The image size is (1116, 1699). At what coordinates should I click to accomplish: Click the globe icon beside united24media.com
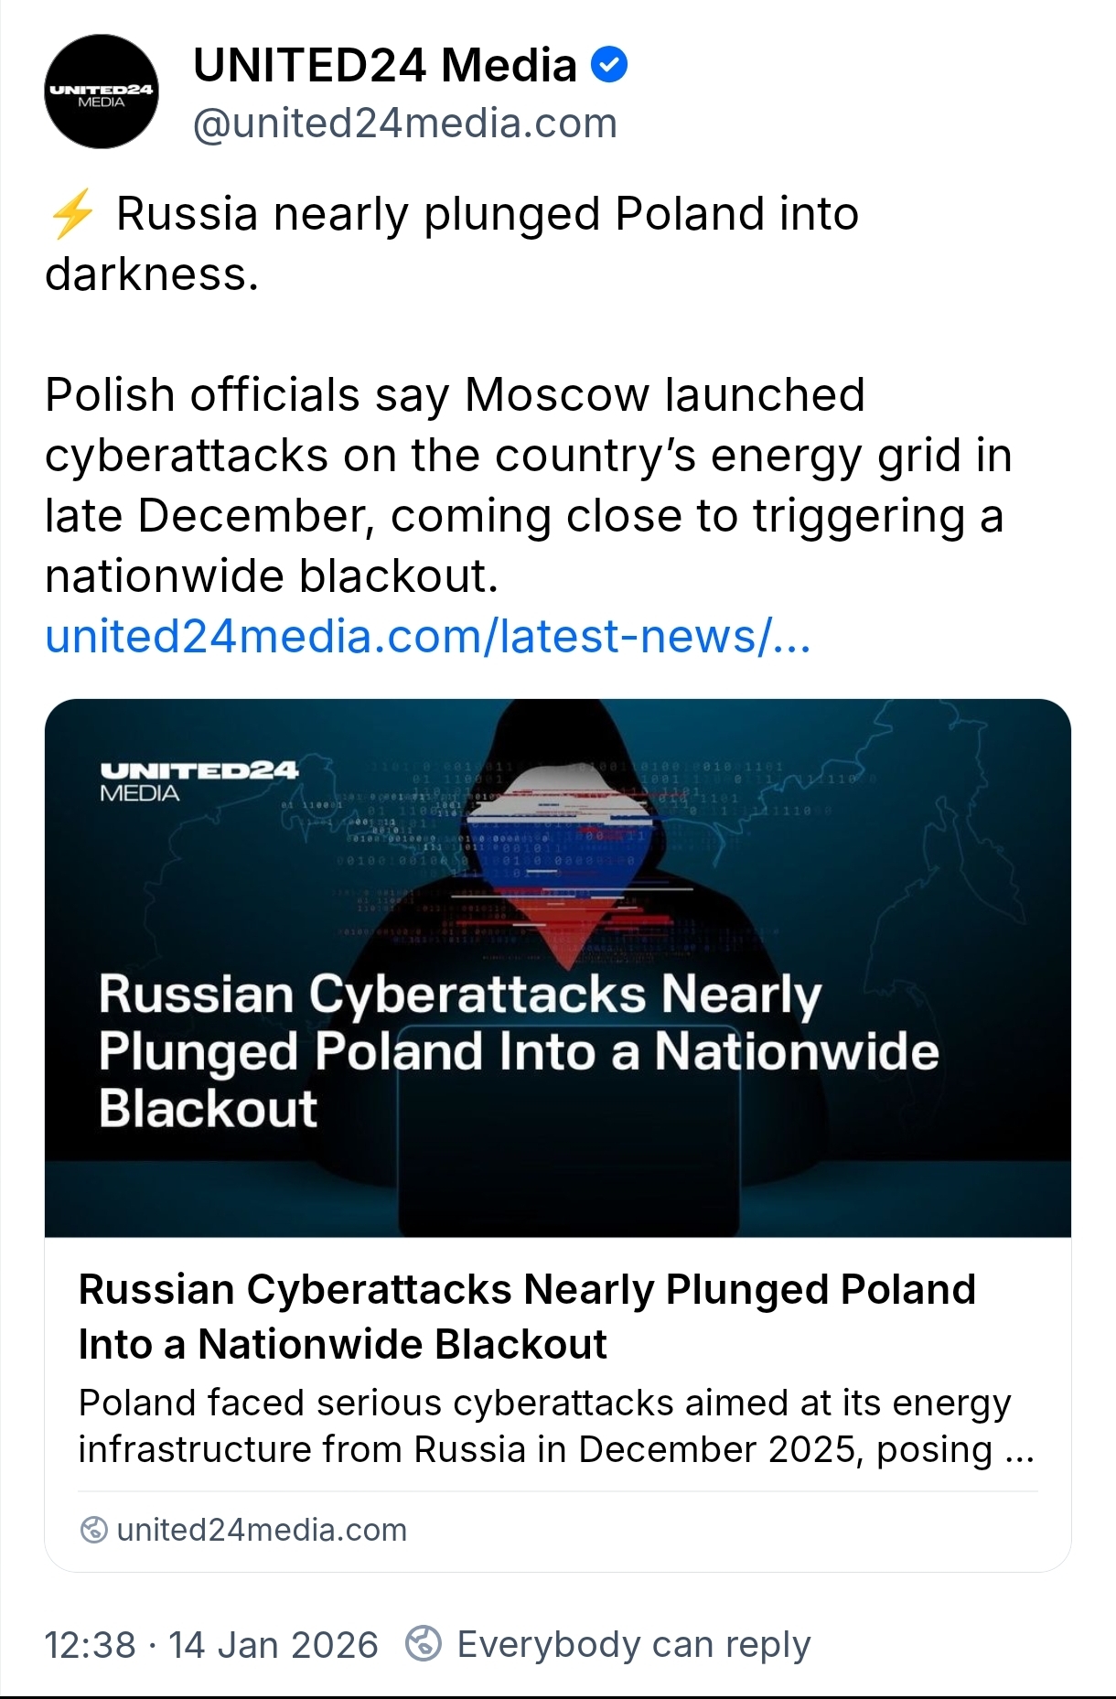click(x=93, y=1530)
